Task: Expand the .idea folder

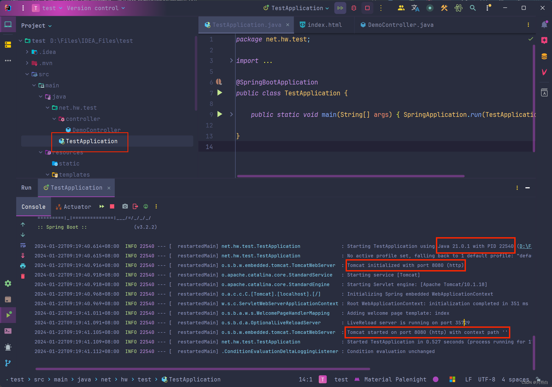Action: point(27,52)
